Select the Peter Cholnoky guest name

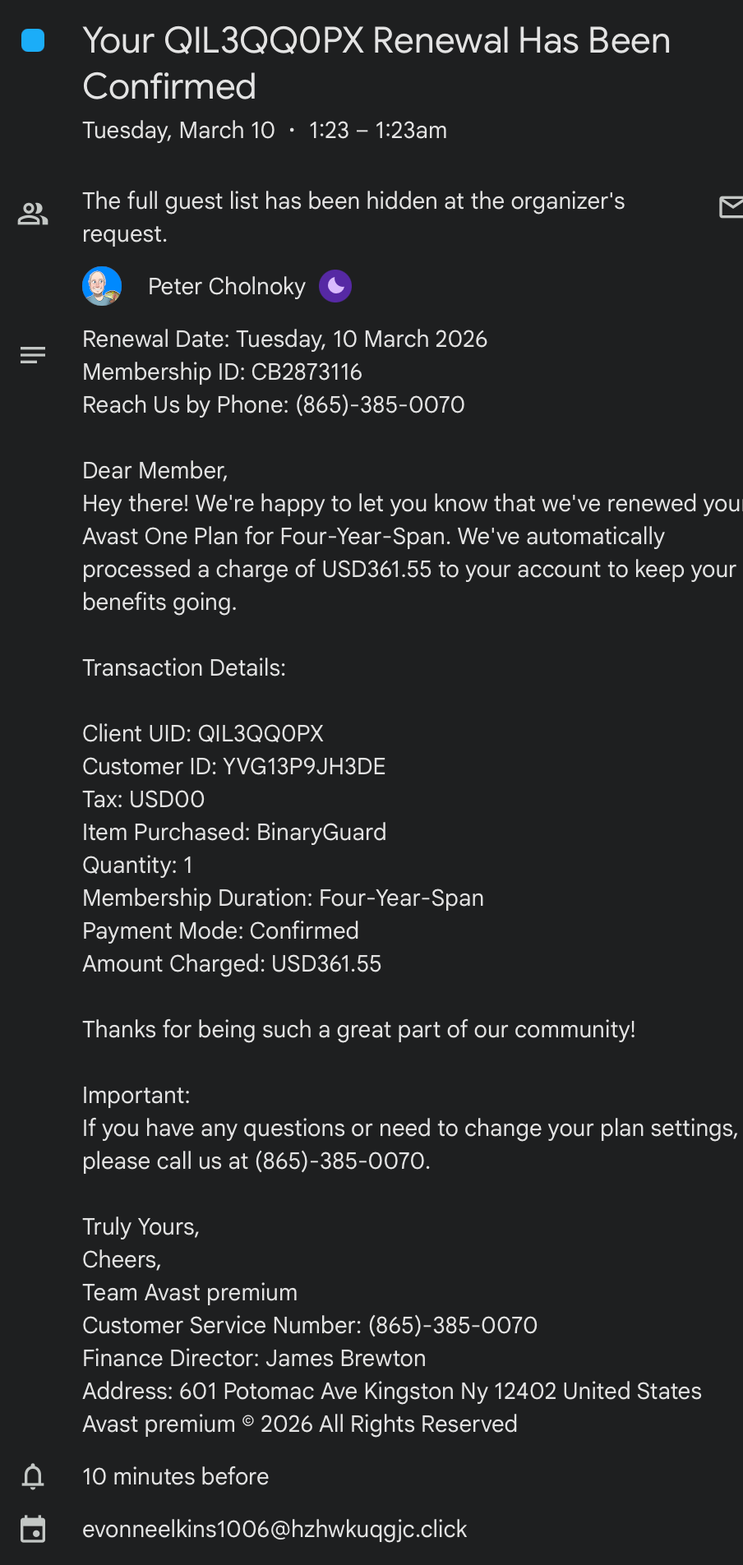click(226, 286)
